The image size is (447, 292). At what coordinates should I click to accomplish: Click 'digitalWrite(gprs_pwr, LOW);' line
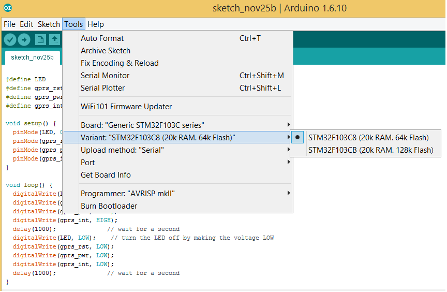[x=63, y=256]
